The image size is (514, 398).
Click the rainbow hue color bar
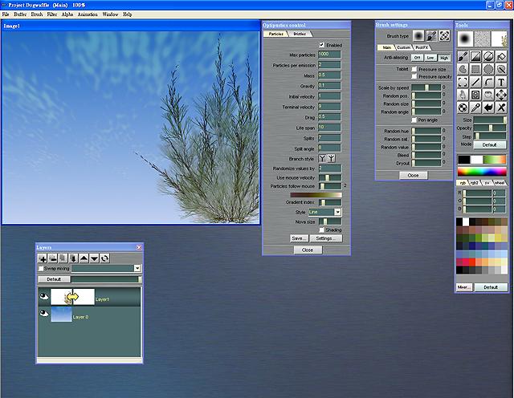[482, 171]
